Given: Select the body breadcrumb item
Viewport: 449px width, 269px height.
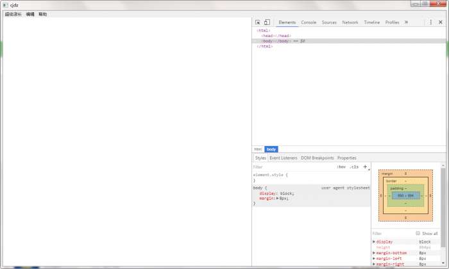Looking at the screenshot, I should [x=271, y=149].
